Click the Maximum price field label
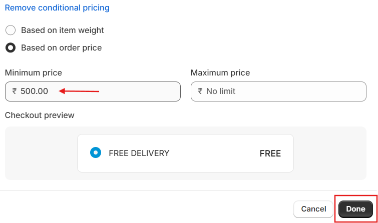 [x=220, y=72]
